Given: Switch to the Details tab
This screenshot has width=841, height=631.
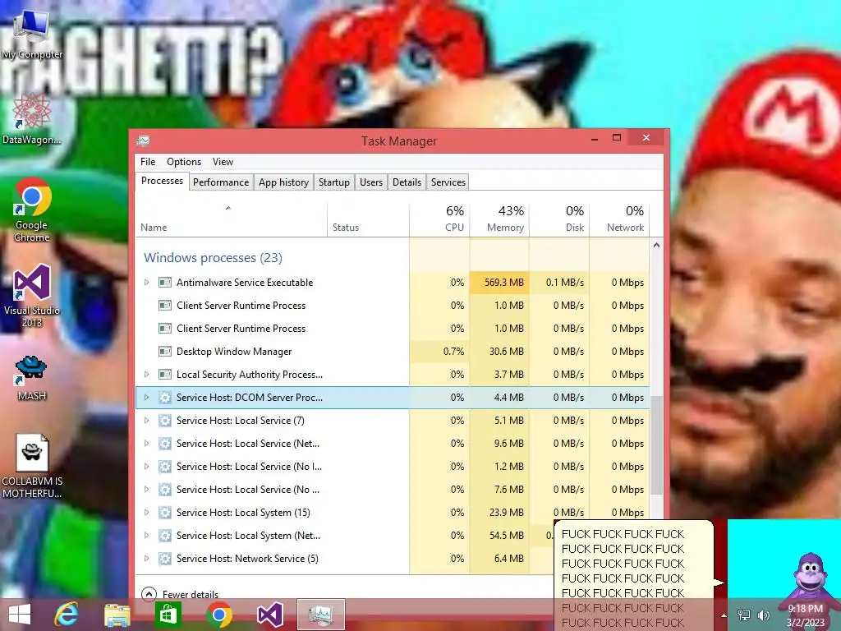Looking at the screenshot, I should click(407, 182).
